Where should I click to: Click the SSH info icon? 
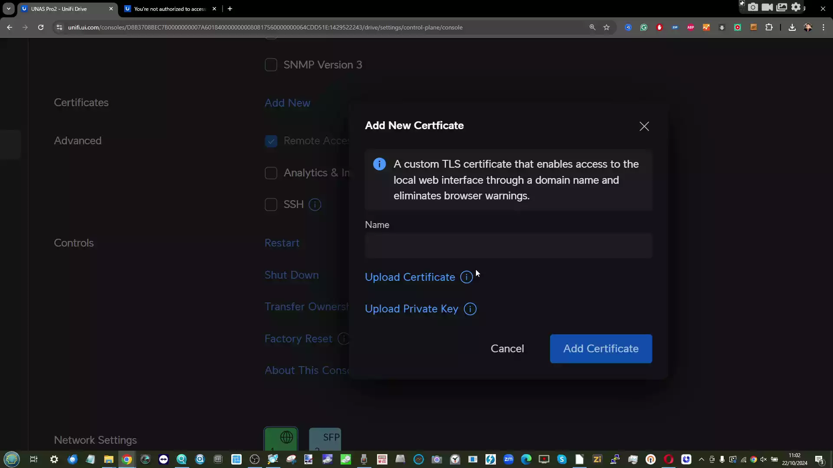[x=315, y=205]
